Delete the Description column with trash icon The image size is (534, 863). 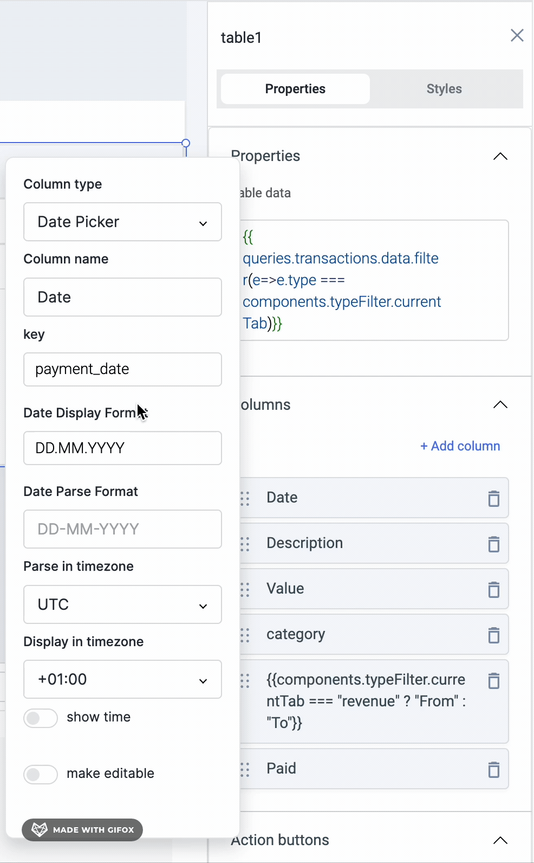[493, 544]
